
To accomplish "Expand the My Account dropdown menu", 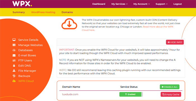I will point(141,4).
